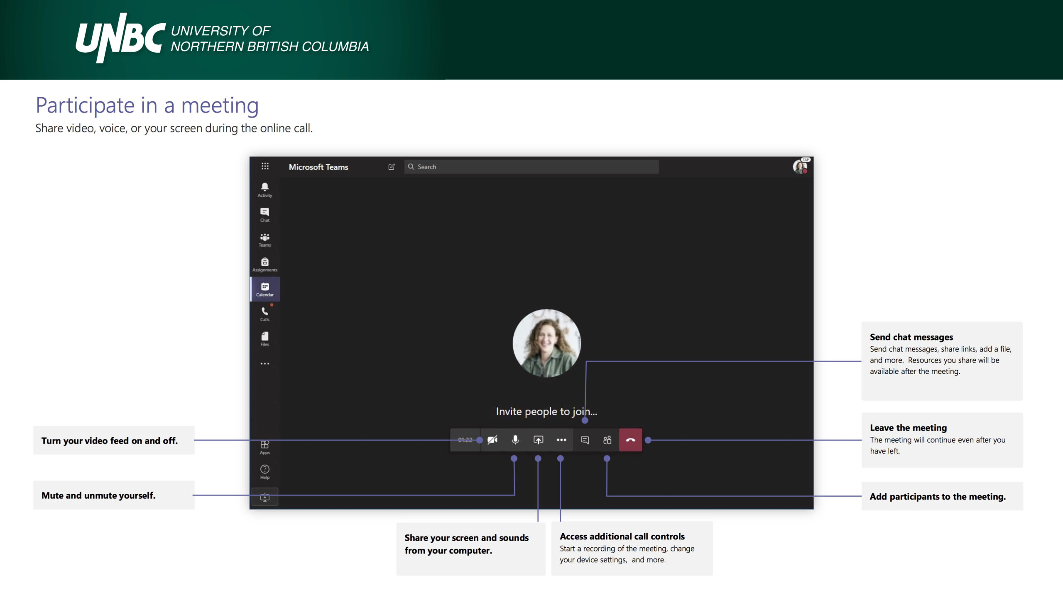Open Assignments in the sidebar
The image size is (1063, 598).
[x=265, y=264]
